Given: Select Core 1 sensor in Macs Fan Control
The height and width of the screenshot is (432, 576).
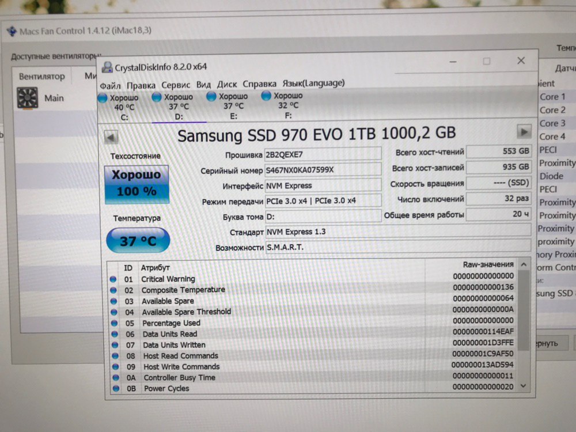Looking at the screenshot, I should pyautogui.click(x=552, y=97).
